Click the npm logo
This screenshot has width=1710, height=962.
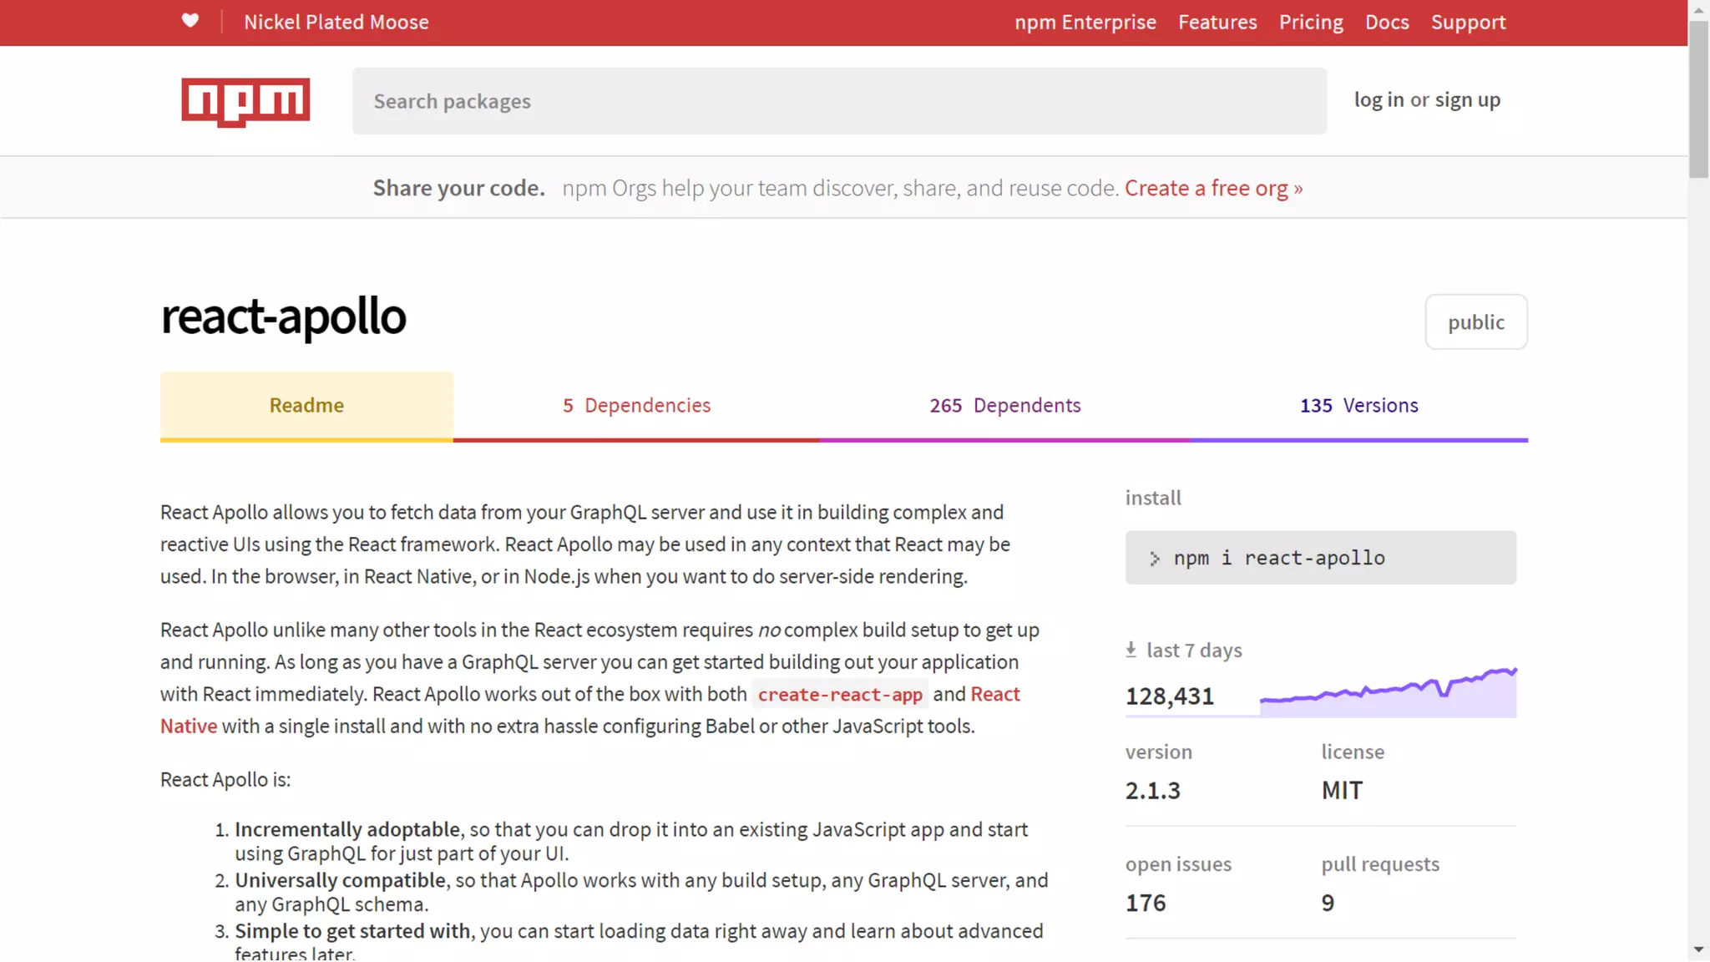[x=245, y=101]
